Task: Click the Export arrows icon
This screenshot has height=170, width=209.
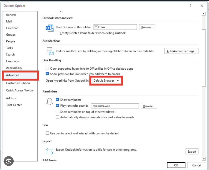Action: pos(50,152)
